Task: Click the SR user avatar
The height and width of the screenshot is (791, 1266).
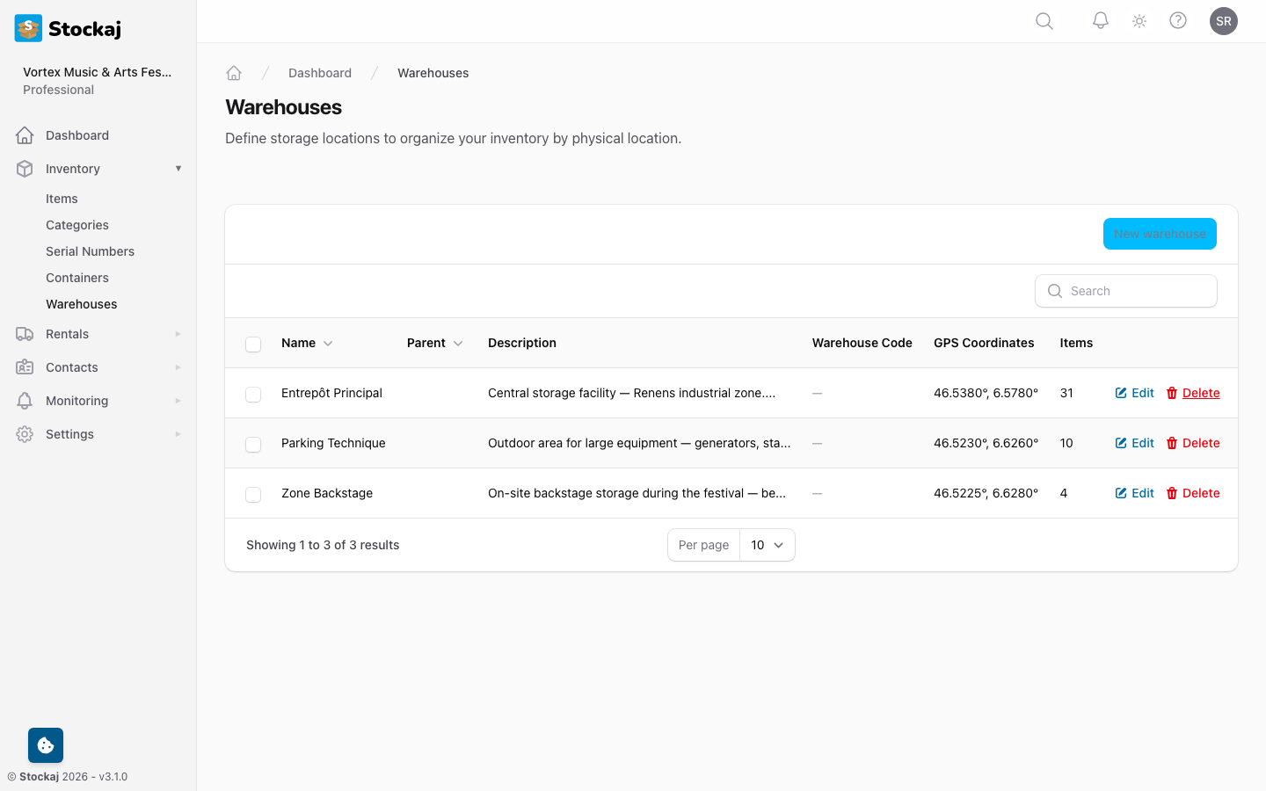Action: point(1224,21)
